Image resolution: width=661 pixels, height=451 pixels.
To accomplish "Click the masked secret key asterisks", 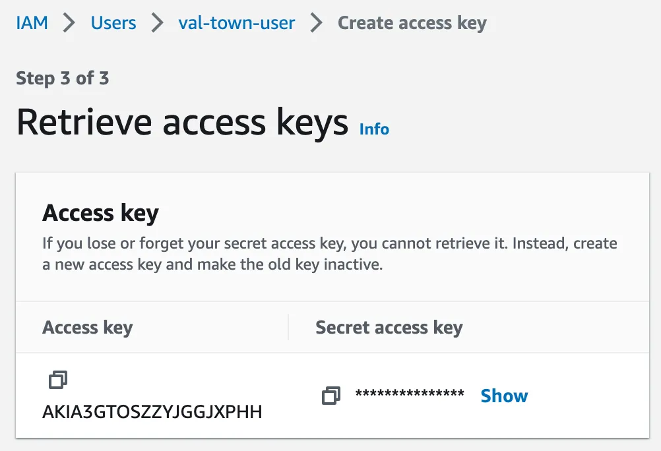I will pyautogui.click(x=410, y=396).
